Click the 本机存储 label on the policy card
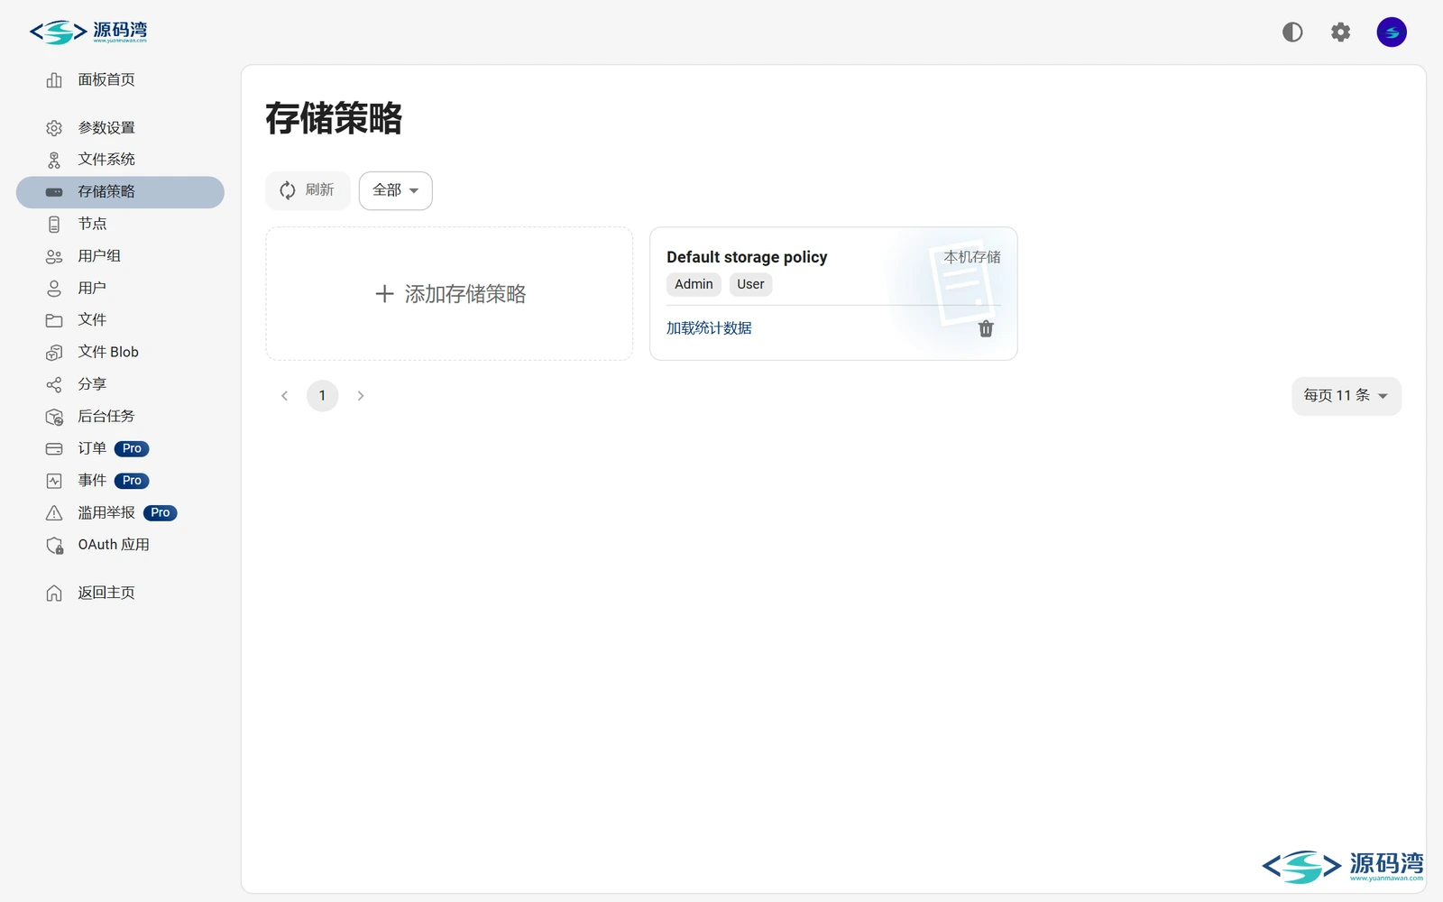 coord(972,257)
